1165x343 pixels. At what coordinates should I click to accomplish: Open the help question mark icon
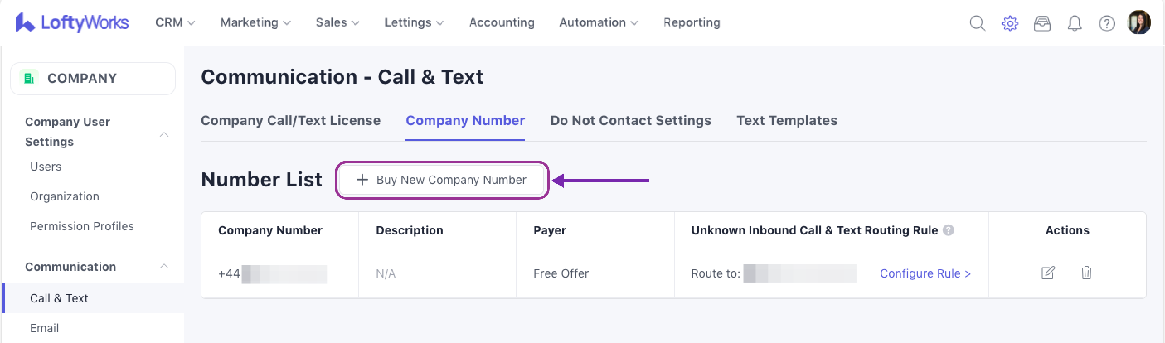(x=1106, y=23)
